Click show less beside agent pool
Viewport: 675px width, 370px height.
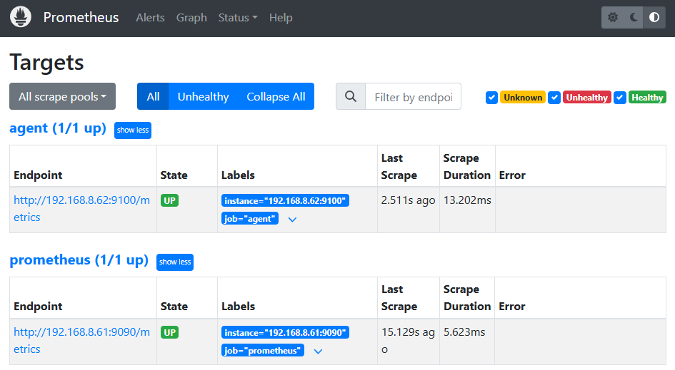tap(133, 130)
